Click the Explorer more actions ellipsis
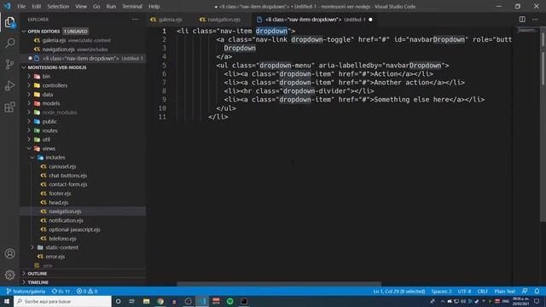 [135, 20]
